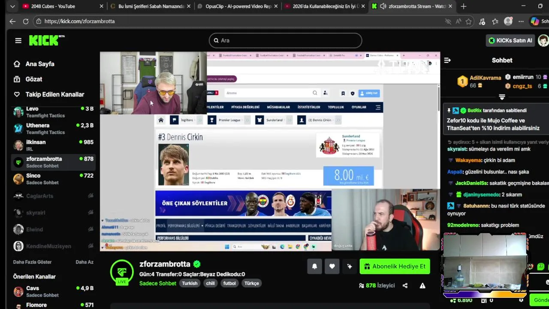Click the Kick points balance 6.890

click(461, 300)
